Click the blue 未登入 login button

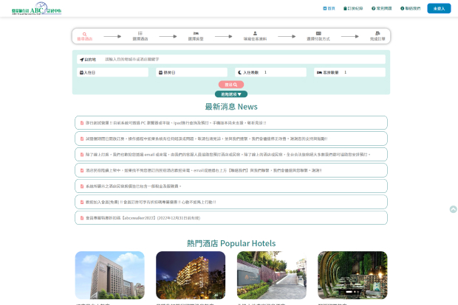439,8
